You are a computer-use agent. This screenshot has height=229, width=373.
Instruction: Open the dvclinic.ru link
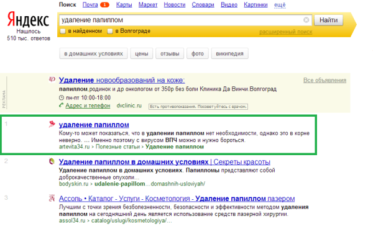[129, 106]
